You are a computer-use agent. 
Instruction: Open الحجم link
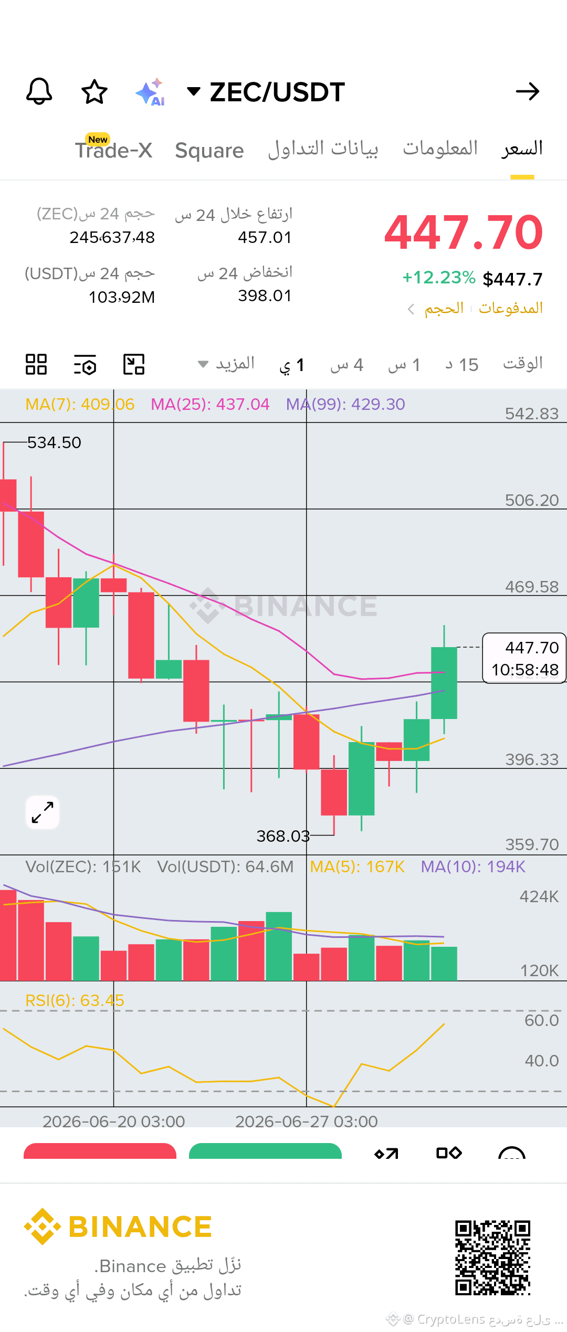tap(444, 309)
